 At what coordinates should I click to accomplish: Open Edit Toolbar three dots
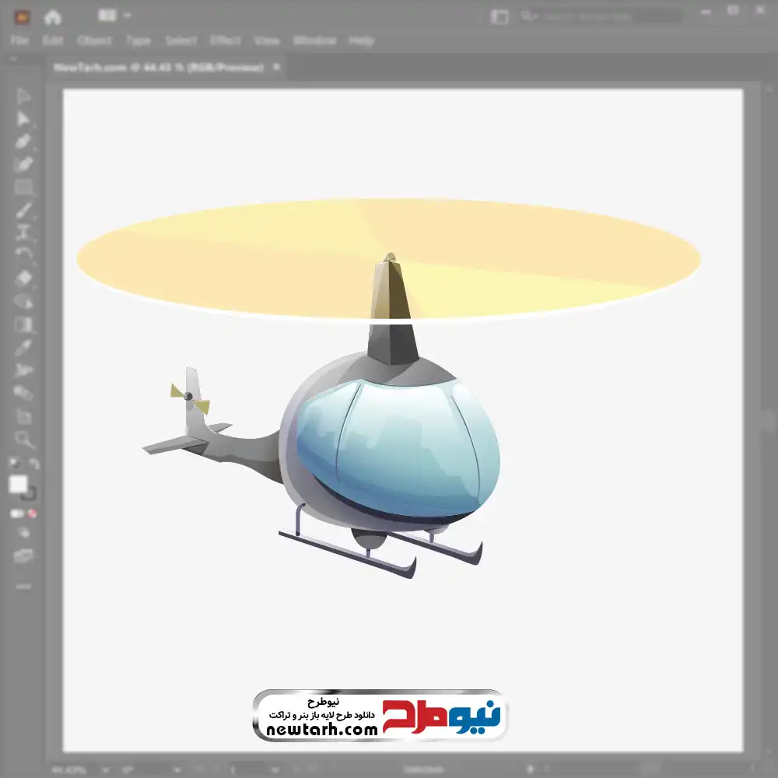[x=23, y=587]
